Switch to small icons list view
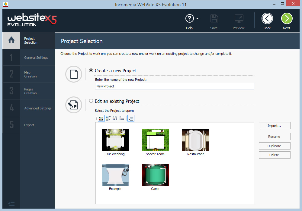The width and height of the screenshot is (302, 211). [x=115, y=118]
